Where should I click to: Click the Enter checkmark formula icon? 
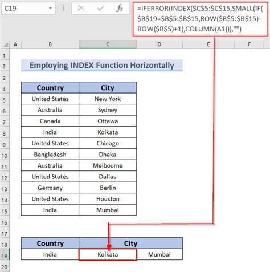pos(100,9)
